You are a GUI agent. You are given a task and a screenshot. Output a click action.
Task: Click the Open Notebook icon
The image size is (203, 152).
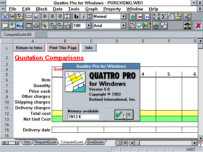pos(12,26)
